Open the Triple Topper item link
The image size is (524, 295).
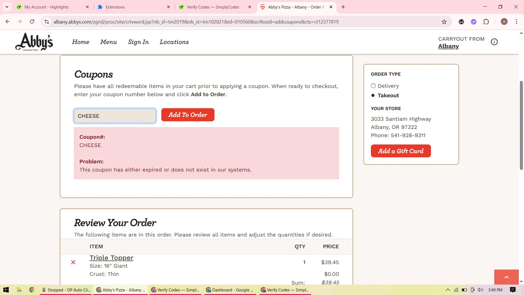point(111,258)
